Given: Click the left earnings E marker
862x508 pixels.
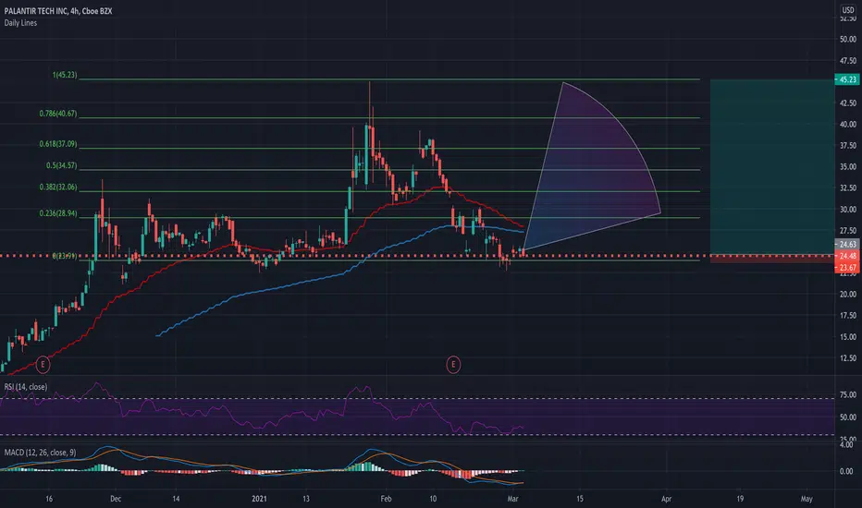Looking at the screenshot, I should pos(43,364).
